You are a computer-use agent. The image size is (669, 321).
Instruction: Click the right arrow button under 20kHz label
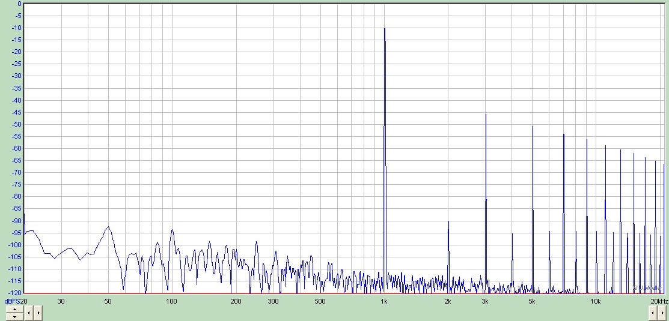[661, 313]
